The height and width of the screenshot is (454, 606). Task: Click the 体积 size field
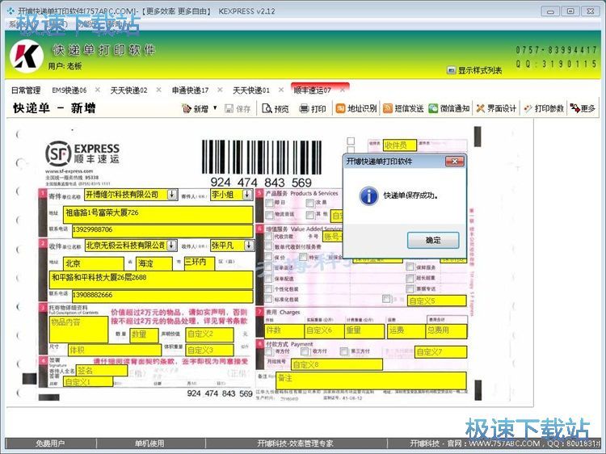(x=115, y=350)
